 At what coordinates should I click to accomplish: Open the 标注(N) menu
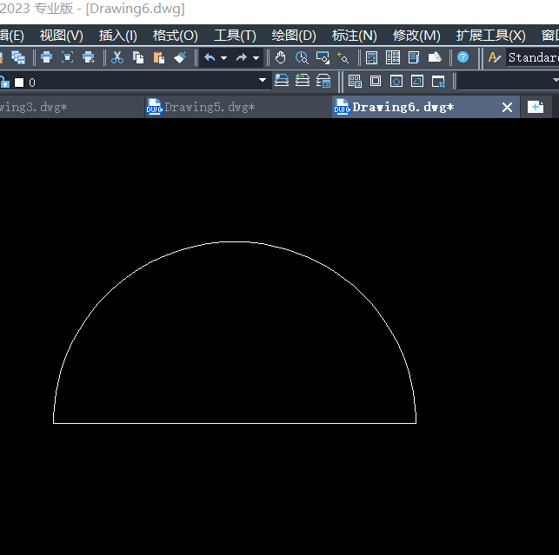pos(355,36)
